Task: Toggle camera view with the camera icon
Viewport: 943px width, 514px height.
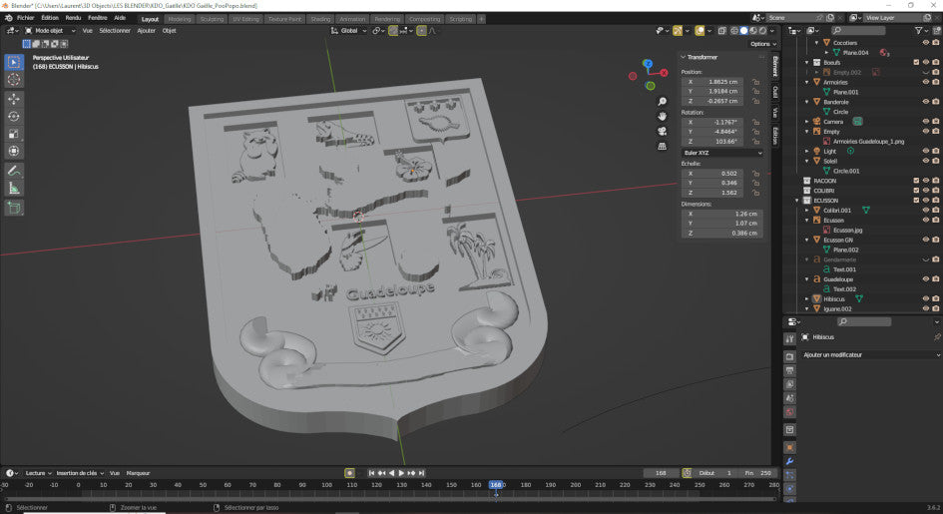Action: click(663, 131)
